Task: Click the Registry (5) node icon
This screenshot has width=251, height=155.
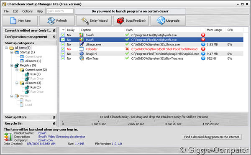Action: click(x=17, y=65)
